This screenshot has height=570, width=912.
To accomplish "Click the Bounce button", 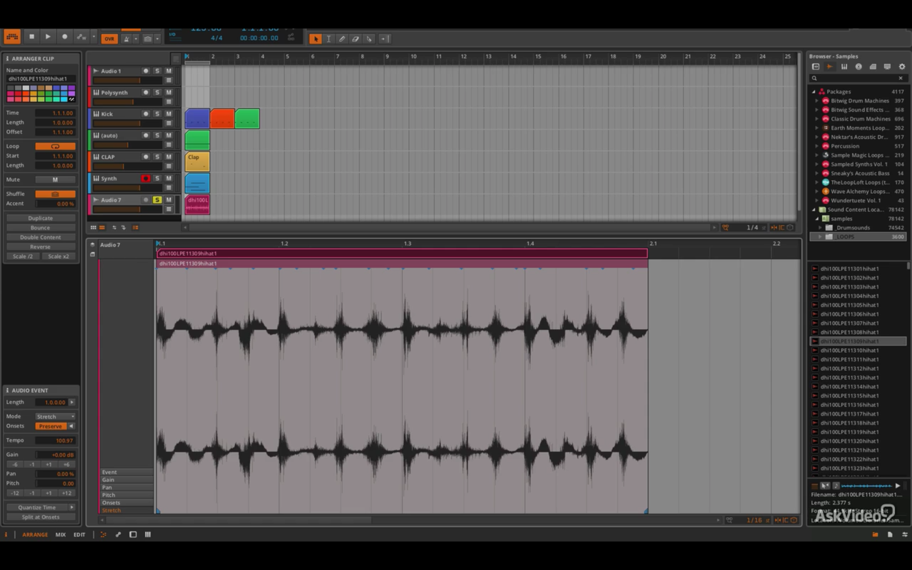I will click(41, 228).
